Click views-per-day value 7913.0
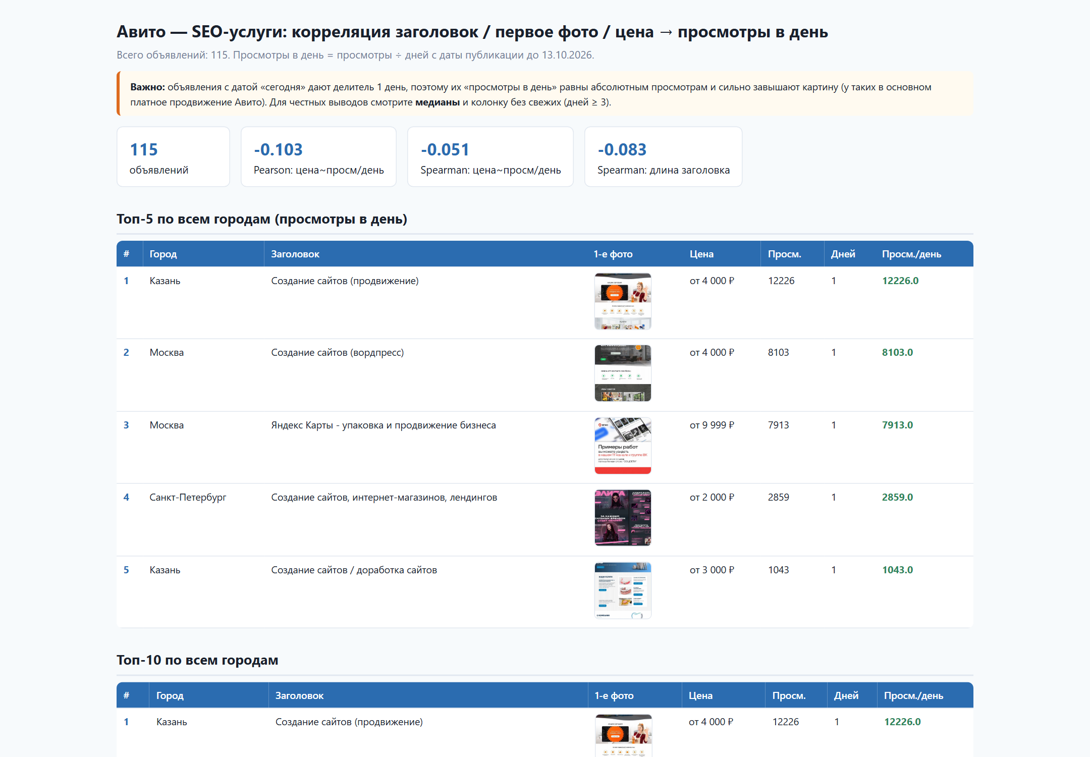1090x757 pixels. coord(897,425)
